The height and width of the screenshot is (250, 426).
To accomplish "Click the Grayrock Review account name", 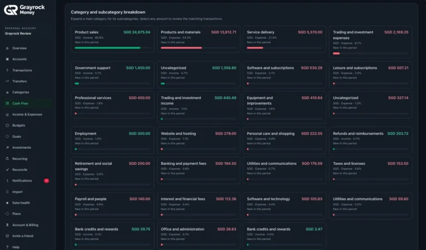I will 18,34.
